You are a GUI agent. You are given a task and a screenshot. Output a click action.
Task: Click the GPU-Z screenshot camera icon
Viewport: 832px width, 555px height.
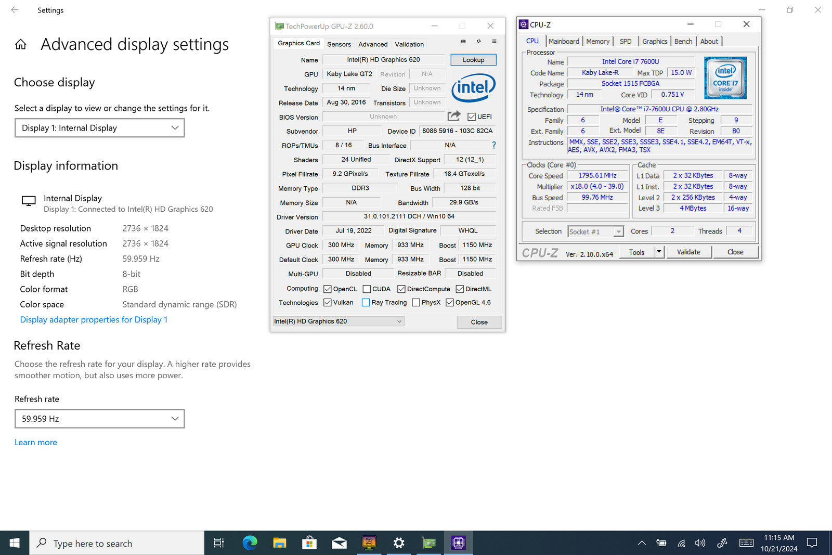pos(463,41)
